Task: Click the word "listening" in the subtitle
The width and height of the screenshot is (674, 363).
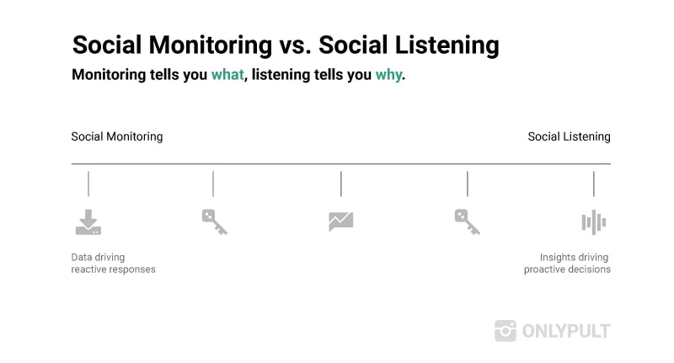Action: tap(285, 75)
